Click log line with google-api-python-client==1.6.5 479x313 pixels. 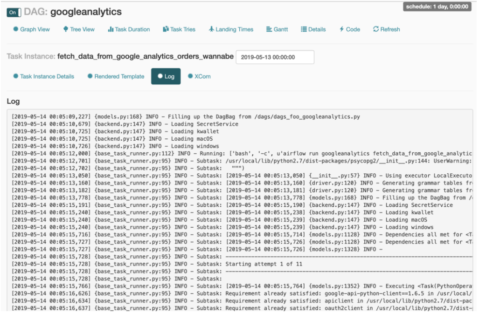242,293
